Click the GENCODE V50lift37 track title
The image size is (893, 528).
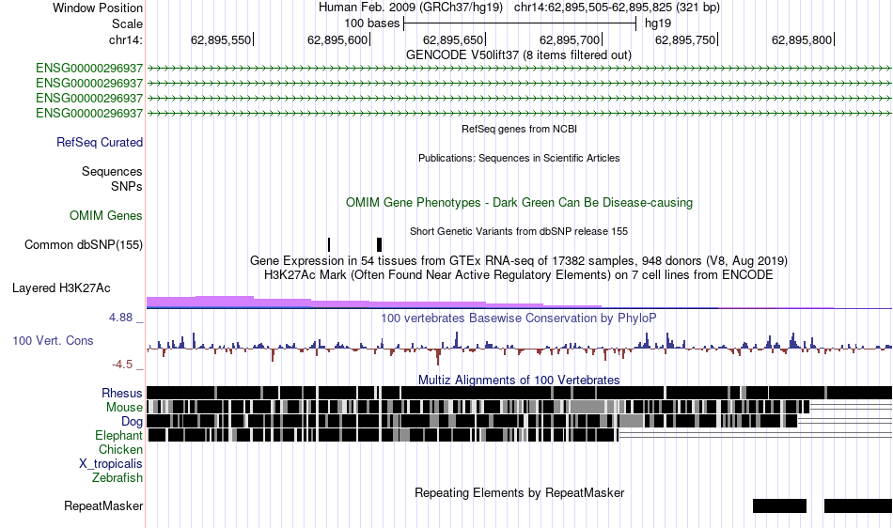(x=518, y=55)
